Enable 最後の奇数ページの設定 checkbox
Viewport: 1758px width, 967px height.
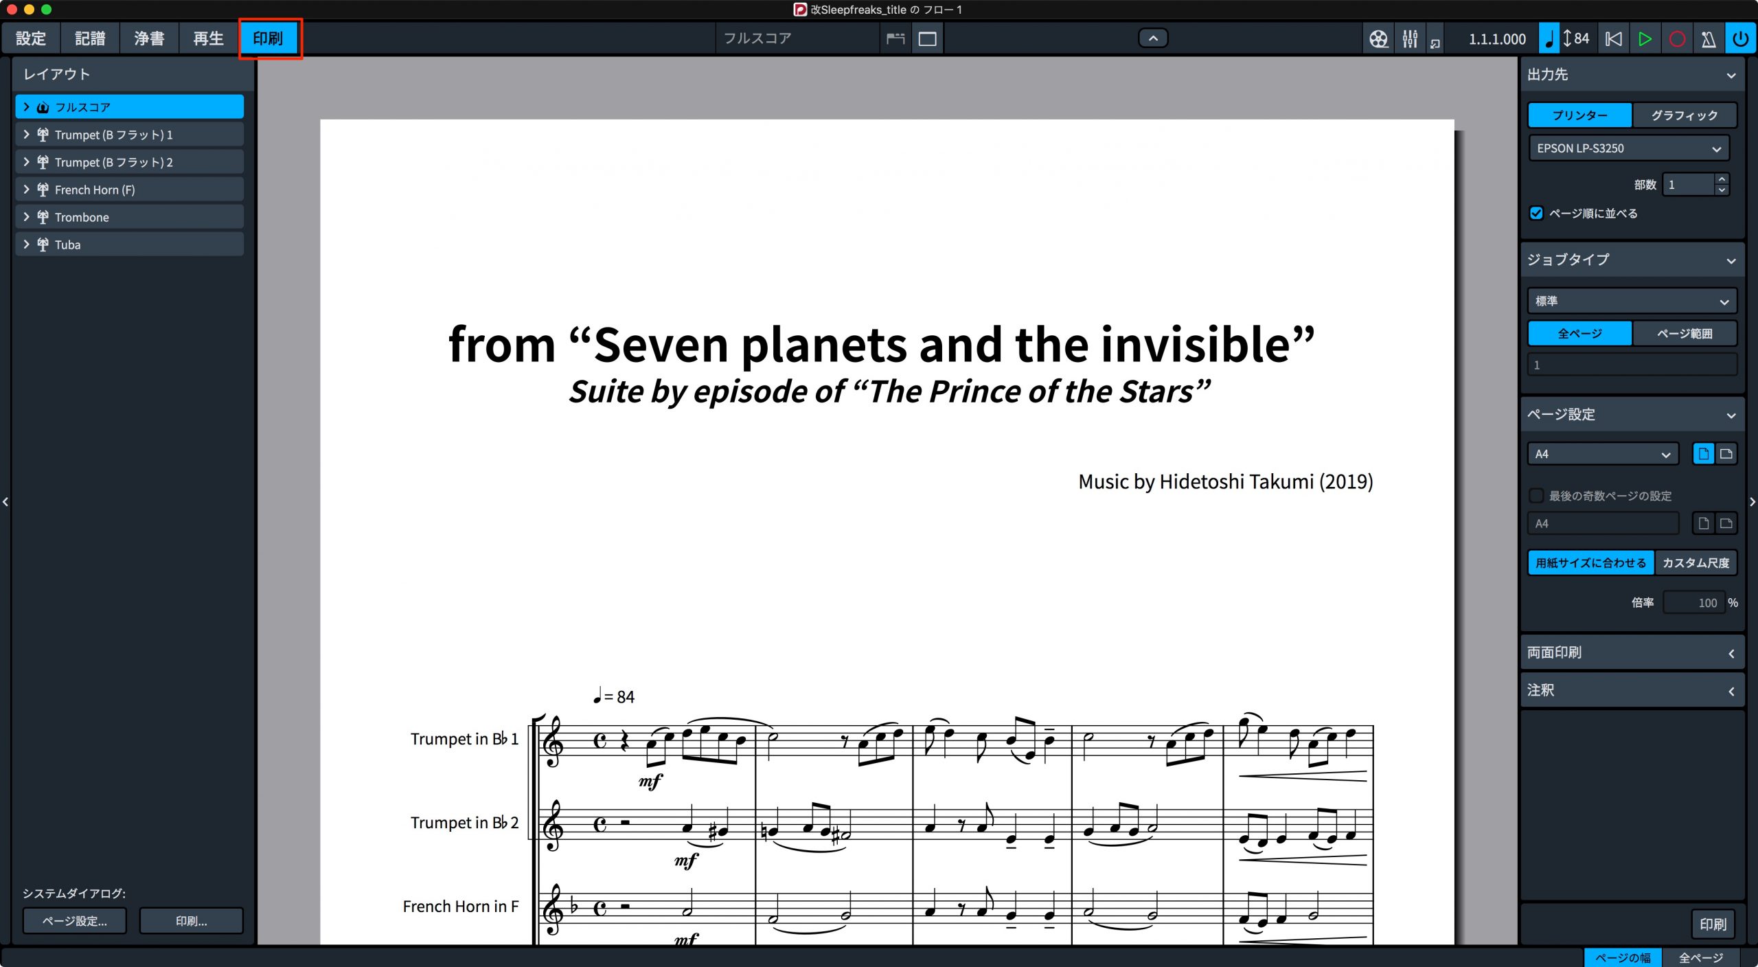(1536, 495)
